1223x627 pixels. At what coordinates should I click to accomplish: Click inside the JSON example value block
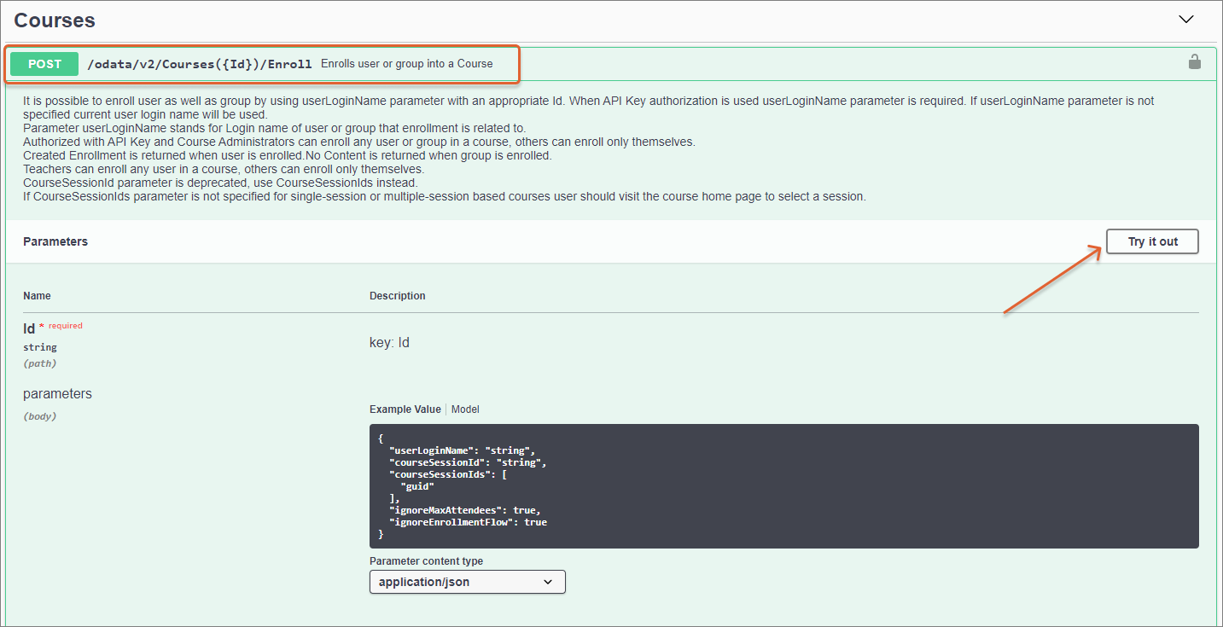click(x=783, y=486)
